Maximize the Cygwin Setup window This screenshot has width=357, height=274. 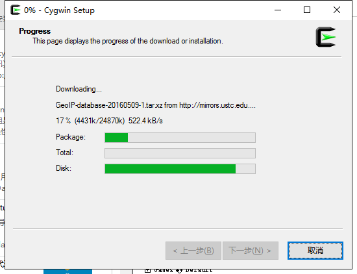(307, 10)
